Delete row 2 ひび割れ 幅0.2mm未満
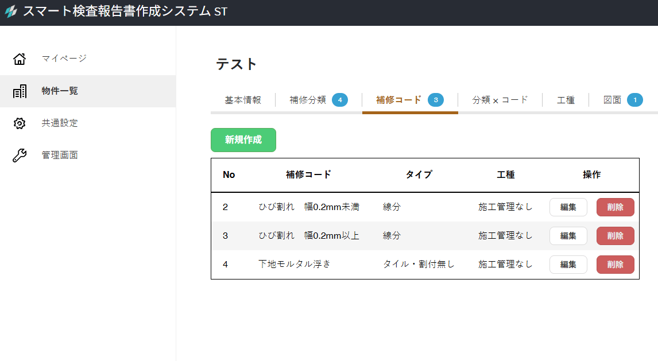The height and width of the screenshot is (361, 658). pyautogui.click(x=615, y=207)
